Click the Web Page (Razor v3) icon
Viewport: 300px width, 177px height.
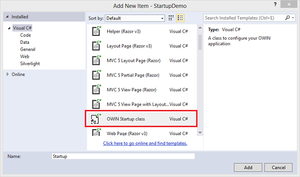coord(96,132)
